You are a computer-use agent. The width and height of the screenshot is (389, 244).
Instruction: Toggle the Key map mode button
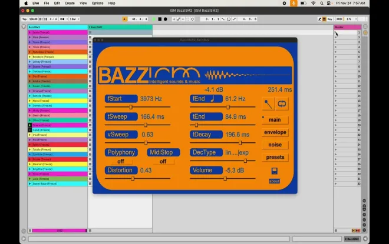pyautogui.click(x=329, y=19)
